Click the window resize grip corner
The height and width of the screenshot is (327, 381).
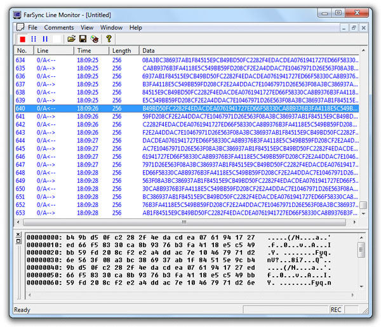point(365,310)
